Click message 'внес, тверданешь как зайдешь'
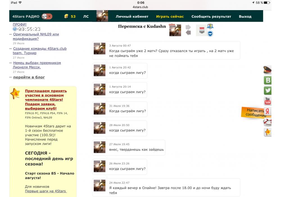This screenshot has height=197, width=281. [136, 149]
